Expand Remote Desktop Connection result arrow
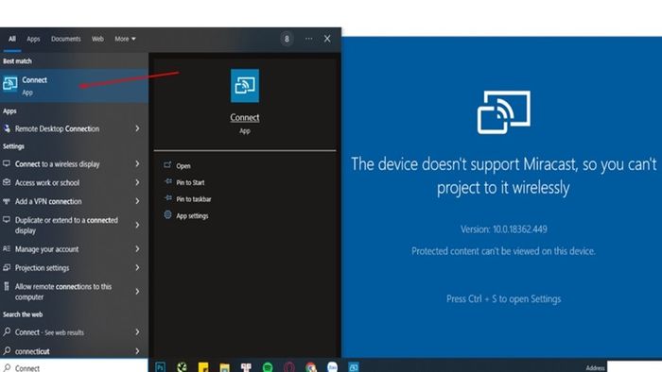 138,128
